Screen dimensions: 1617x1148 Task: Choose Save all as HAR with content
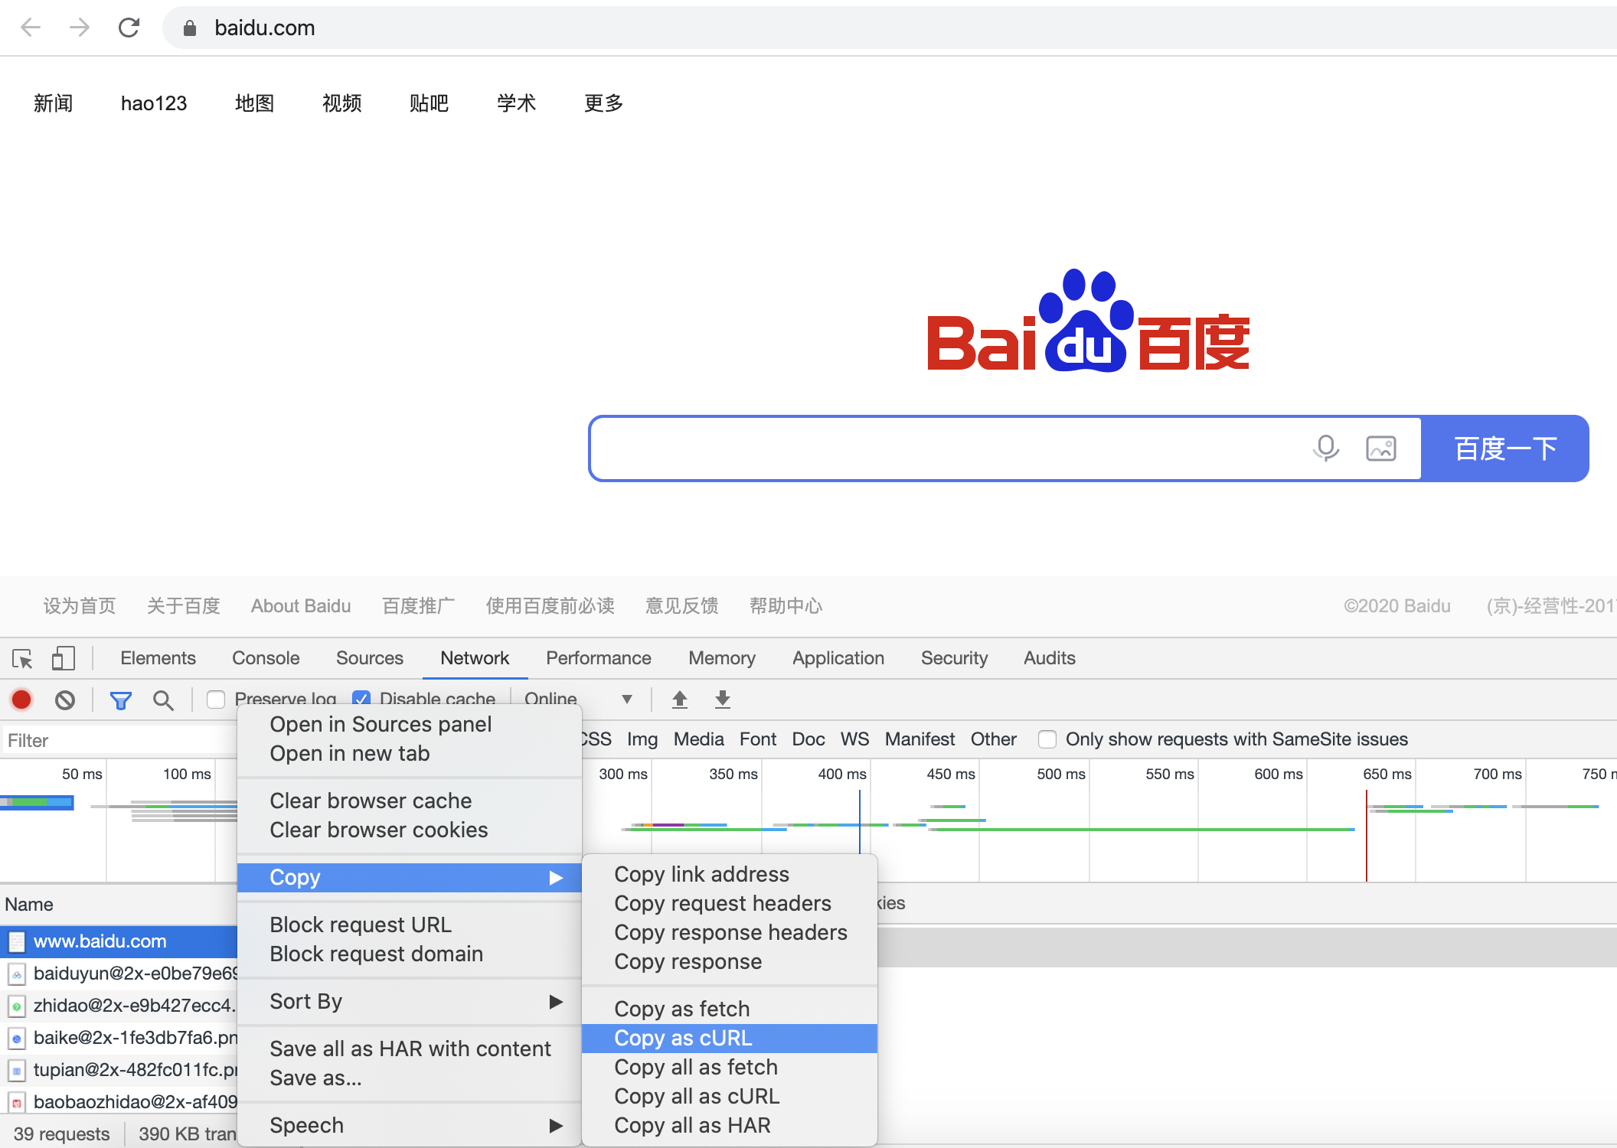tap(410, 1049)
